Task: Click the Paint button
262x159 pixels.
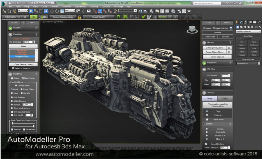Action: tap(24, 46)
